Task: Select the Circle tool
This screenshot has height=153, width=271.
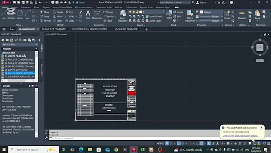Action: click(x=20, y=14)
